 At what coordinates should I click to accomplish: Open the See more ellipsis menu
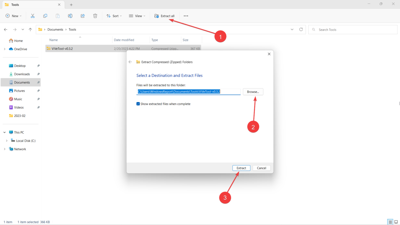[186, 16]
